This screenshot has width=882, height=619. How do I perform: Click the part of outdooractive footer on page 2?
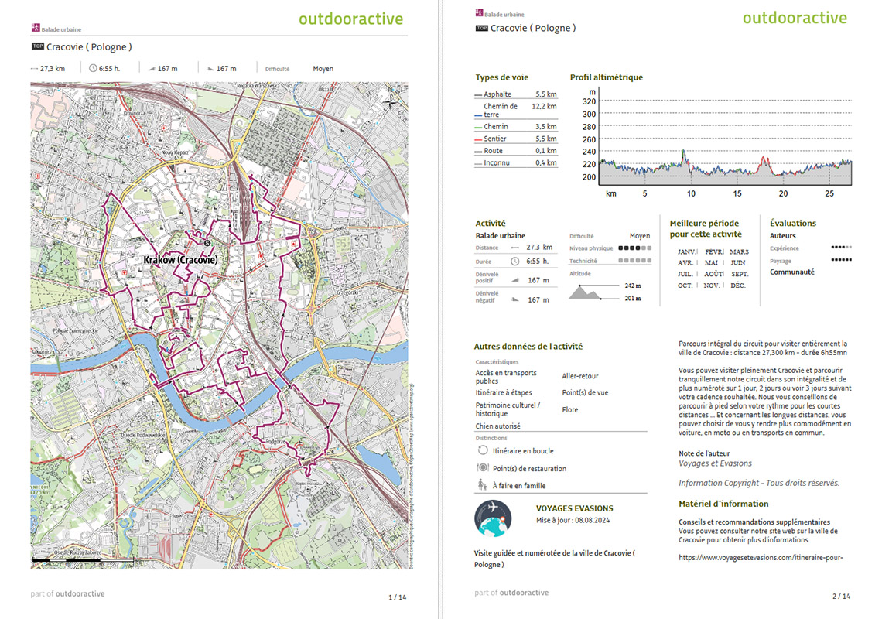pyautogui.click(x=511, y=593)
